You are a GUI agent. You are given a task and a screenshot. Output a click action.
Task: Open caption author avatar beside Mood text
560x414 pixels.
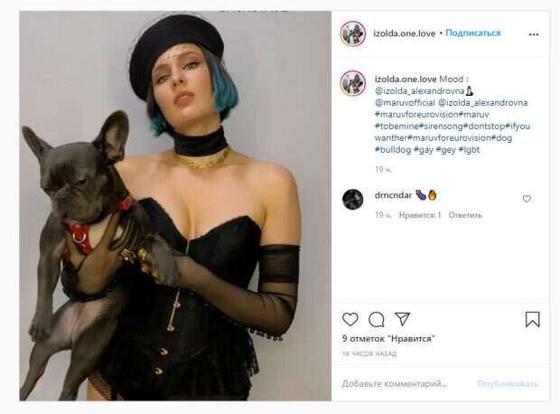point(353,83)
